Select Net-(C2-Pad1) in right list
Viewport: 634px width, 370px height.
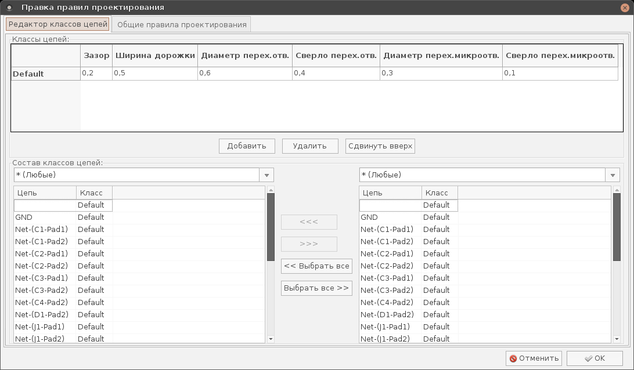pyautogui.click(x=485, y=253)
